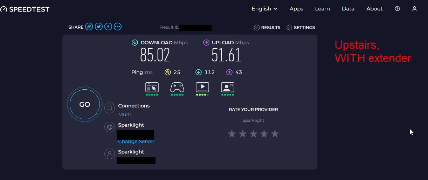This screenshot has width=428, height=180.
Task: Open the user account icon
Action: point(414,9)
